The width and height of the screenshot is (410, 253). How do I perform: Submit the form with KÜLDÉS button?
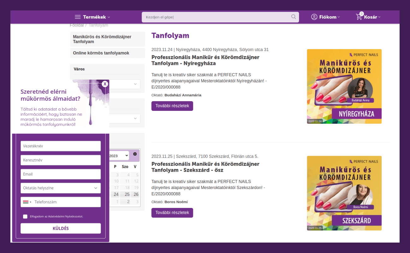(61, 228)
